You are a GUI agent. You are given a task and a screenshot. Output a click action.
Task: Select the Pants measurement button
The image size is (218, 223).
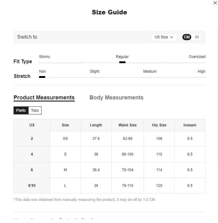[21, 110]
